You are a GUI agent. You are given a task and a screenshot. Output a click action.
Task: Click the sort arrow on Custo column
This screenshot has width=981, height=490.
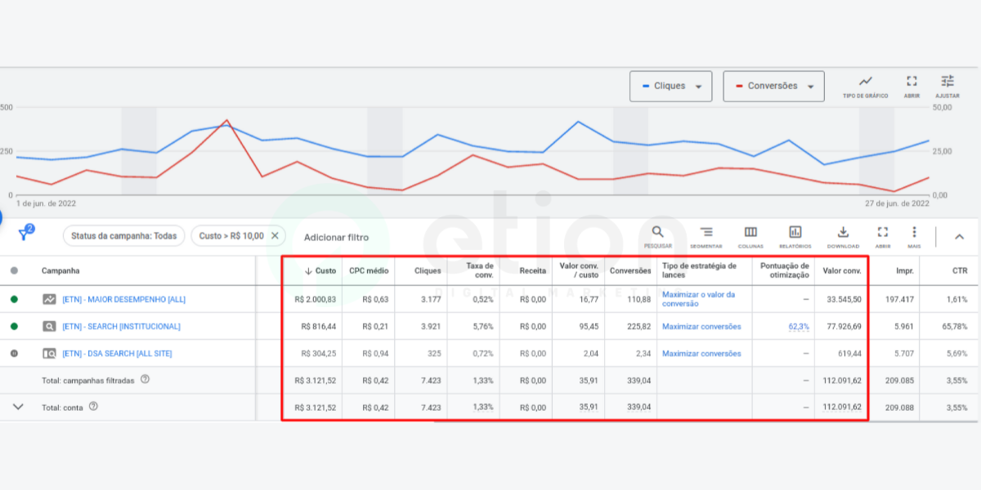pyautogui.click(x=308, y=270)
